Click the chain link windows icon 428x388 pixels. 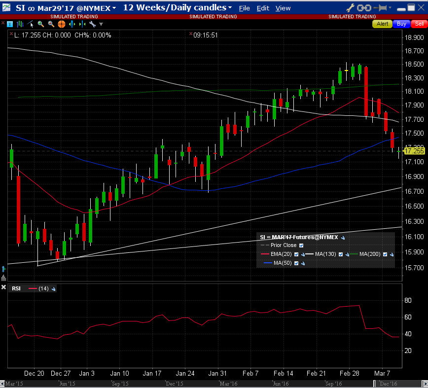coord(363,8)
